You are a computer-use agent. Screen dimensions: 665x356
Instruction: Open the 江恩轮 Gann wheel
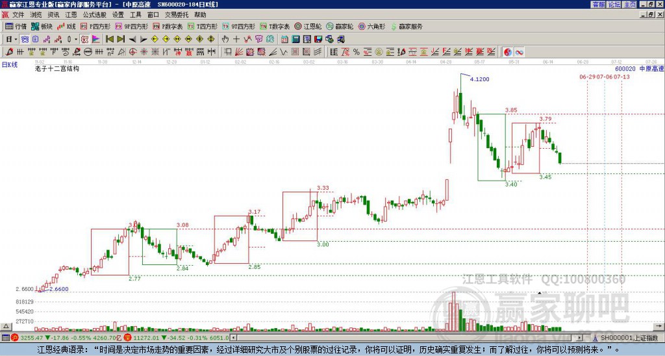point(308,26)
